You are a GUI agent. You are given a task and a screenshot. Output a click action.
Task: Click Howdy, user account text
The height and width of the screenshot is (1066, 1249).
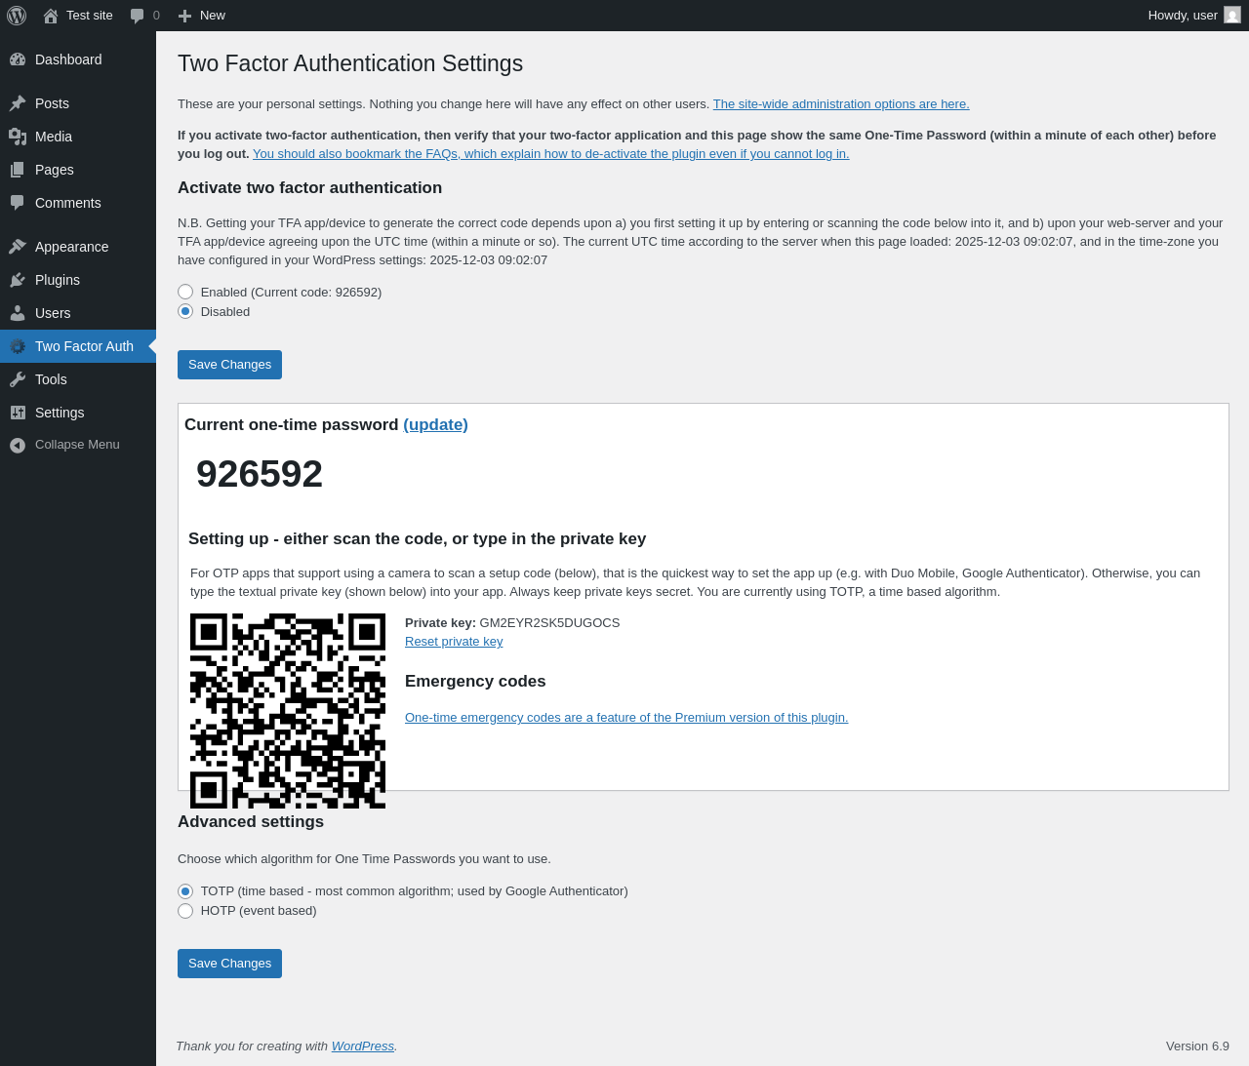[x=1183, y=16]
